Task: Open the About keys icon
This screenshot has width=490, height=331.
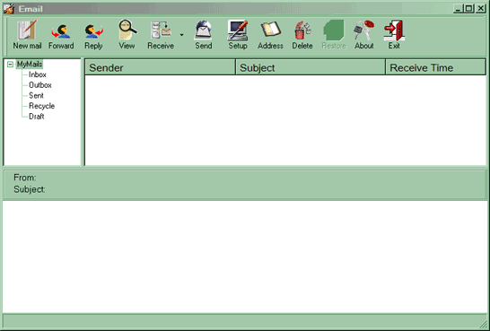Action: tap(364, 30)
